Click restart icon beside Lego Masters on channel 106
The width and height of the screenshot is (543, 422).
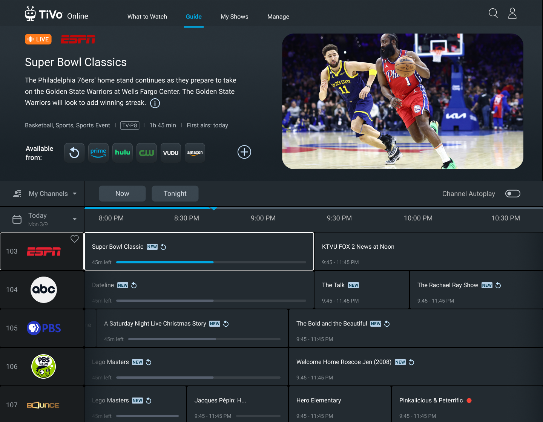click(149, 362)
